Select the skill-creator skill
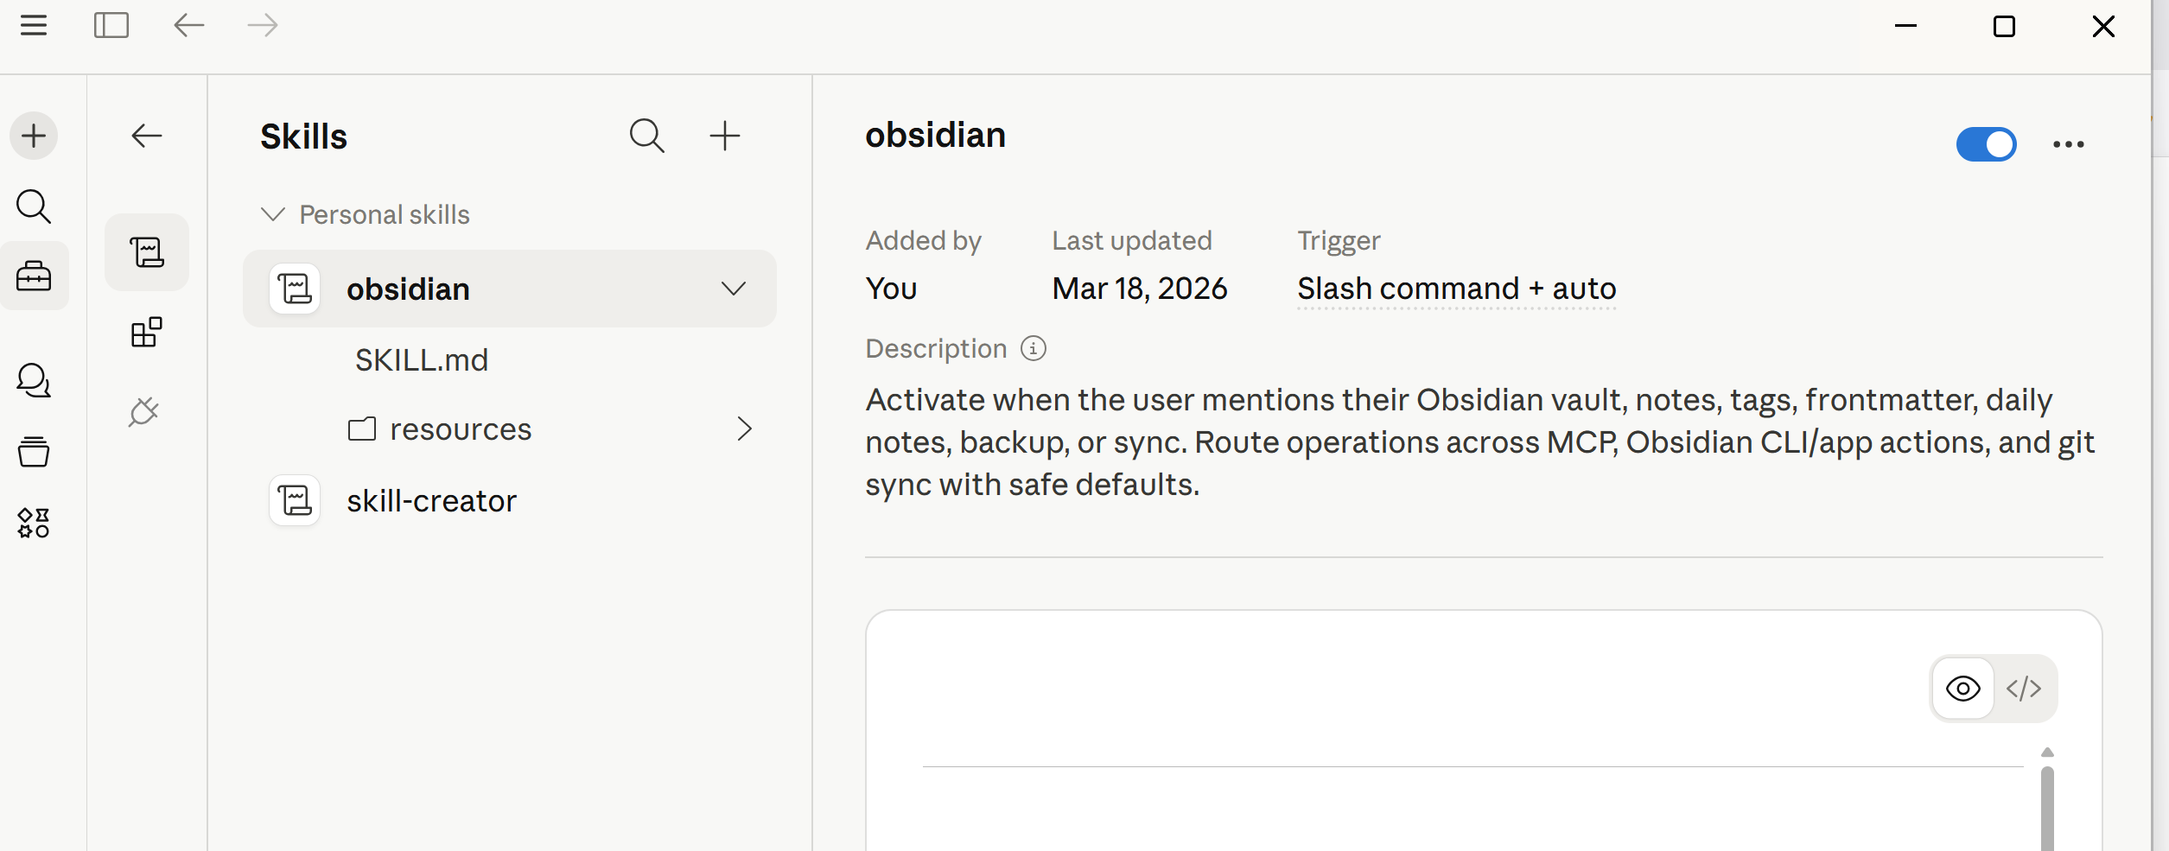Image resolution: width=2169 pixels, height=851 pixels. (x=431, y=501)
